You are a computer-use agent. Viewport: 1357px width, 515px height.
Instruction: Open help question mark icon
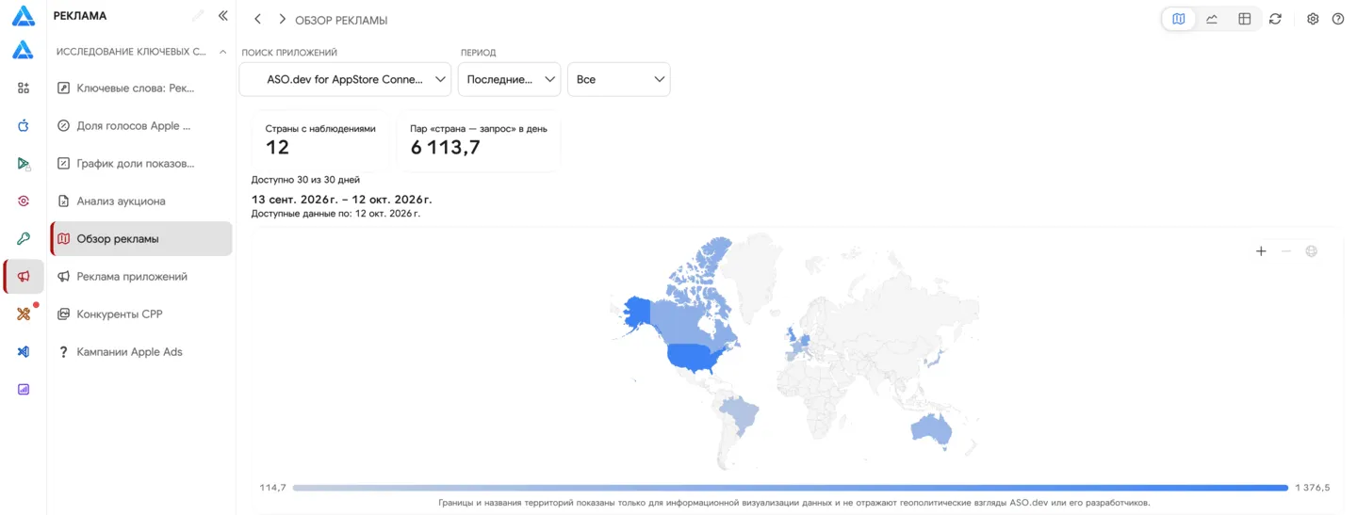(1337, 19)
